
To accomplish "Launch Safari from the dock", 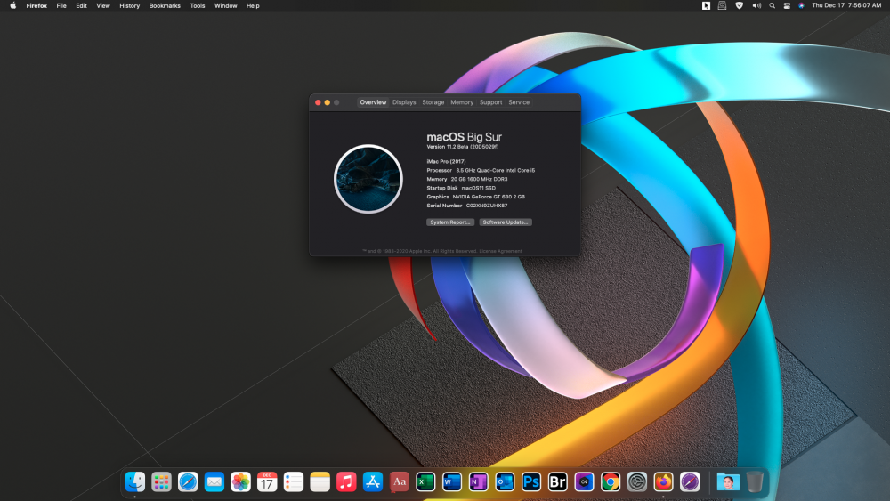I will pos(188,481).
